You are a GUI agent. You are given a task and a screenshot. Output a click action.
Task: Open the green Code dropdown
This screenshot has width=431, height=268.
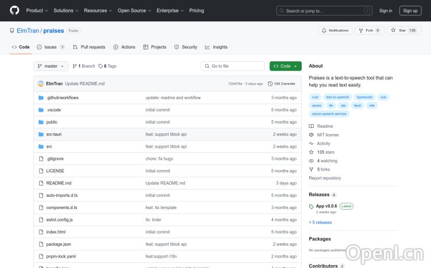pos(285,66)
